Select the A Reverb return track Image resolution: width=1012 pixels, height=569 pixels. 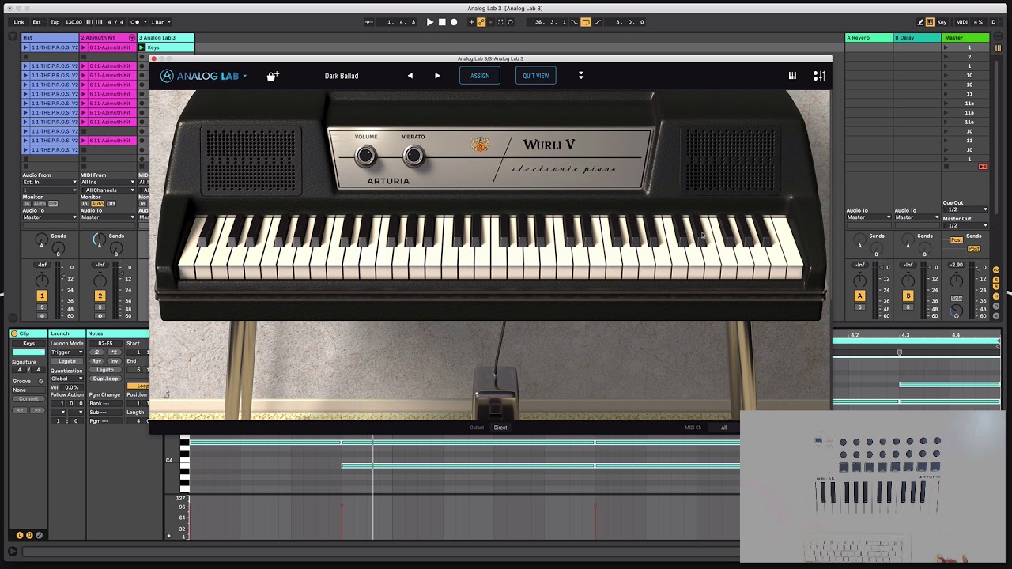(869, 37)
